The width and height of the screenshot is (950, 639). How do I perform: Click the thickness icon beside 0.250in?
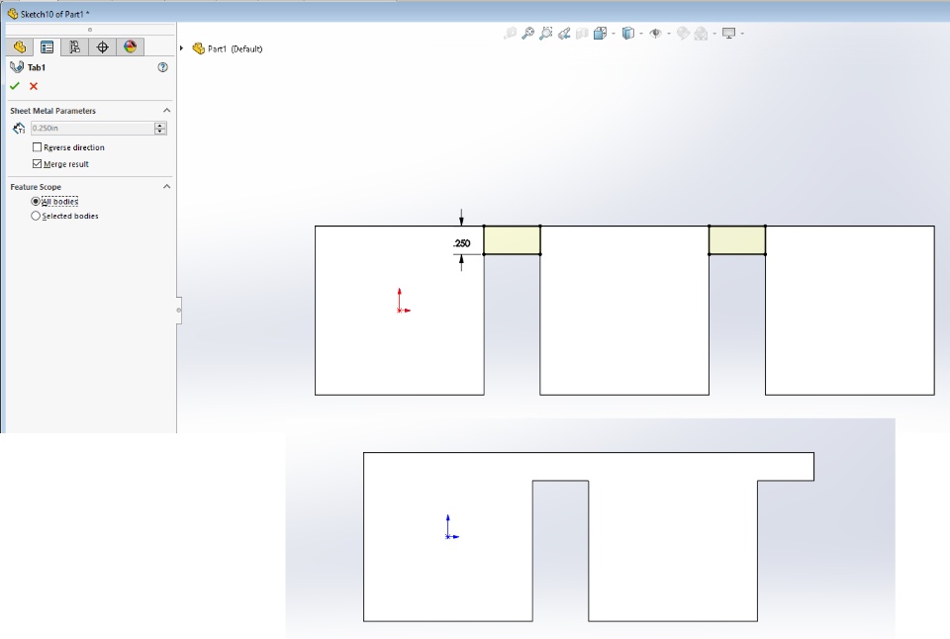[x=19, y=128]
